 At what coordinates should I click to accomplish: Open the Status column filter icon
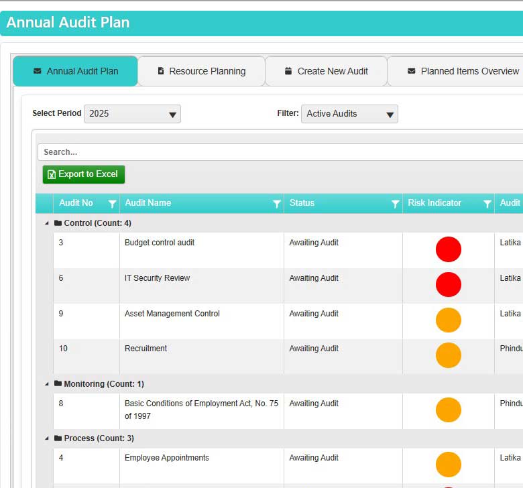[x=395, y=204]
